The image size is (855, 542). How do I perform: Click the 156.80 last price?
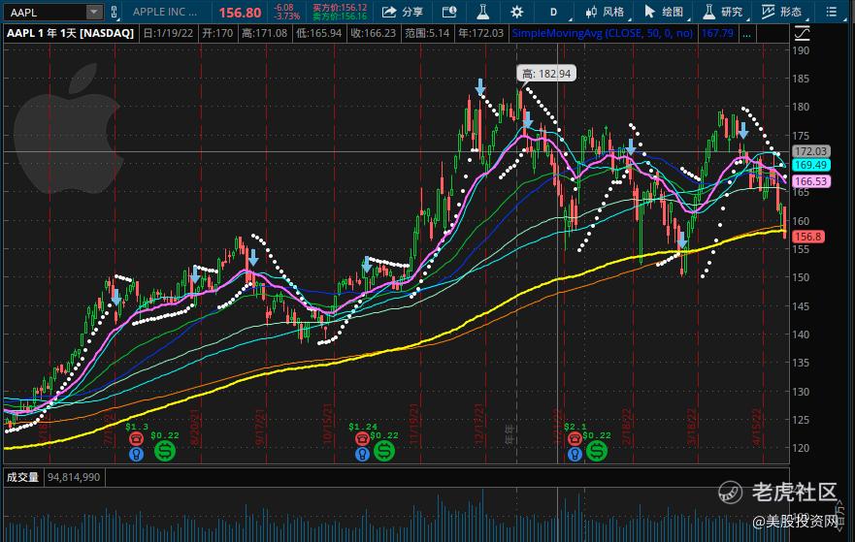[240, 13]
